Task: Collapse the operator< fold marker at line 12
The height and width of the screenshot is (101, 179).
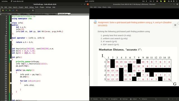Action: [x=11, y=40]
